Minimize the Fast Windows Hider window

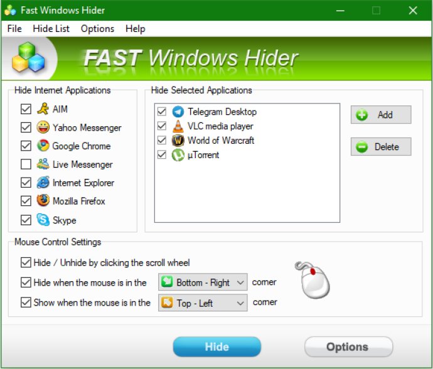click(x=340, y=11)
